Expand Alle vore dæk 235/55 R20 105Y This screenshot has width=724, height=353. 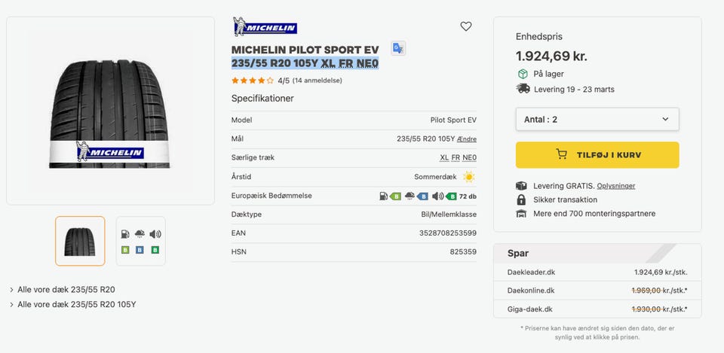point(76,305)
